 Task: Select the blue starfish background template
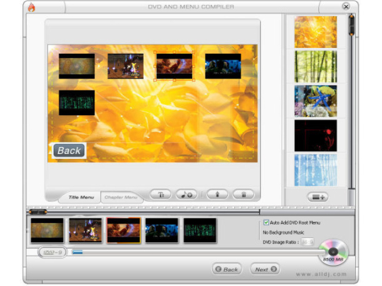coord(316,101)
